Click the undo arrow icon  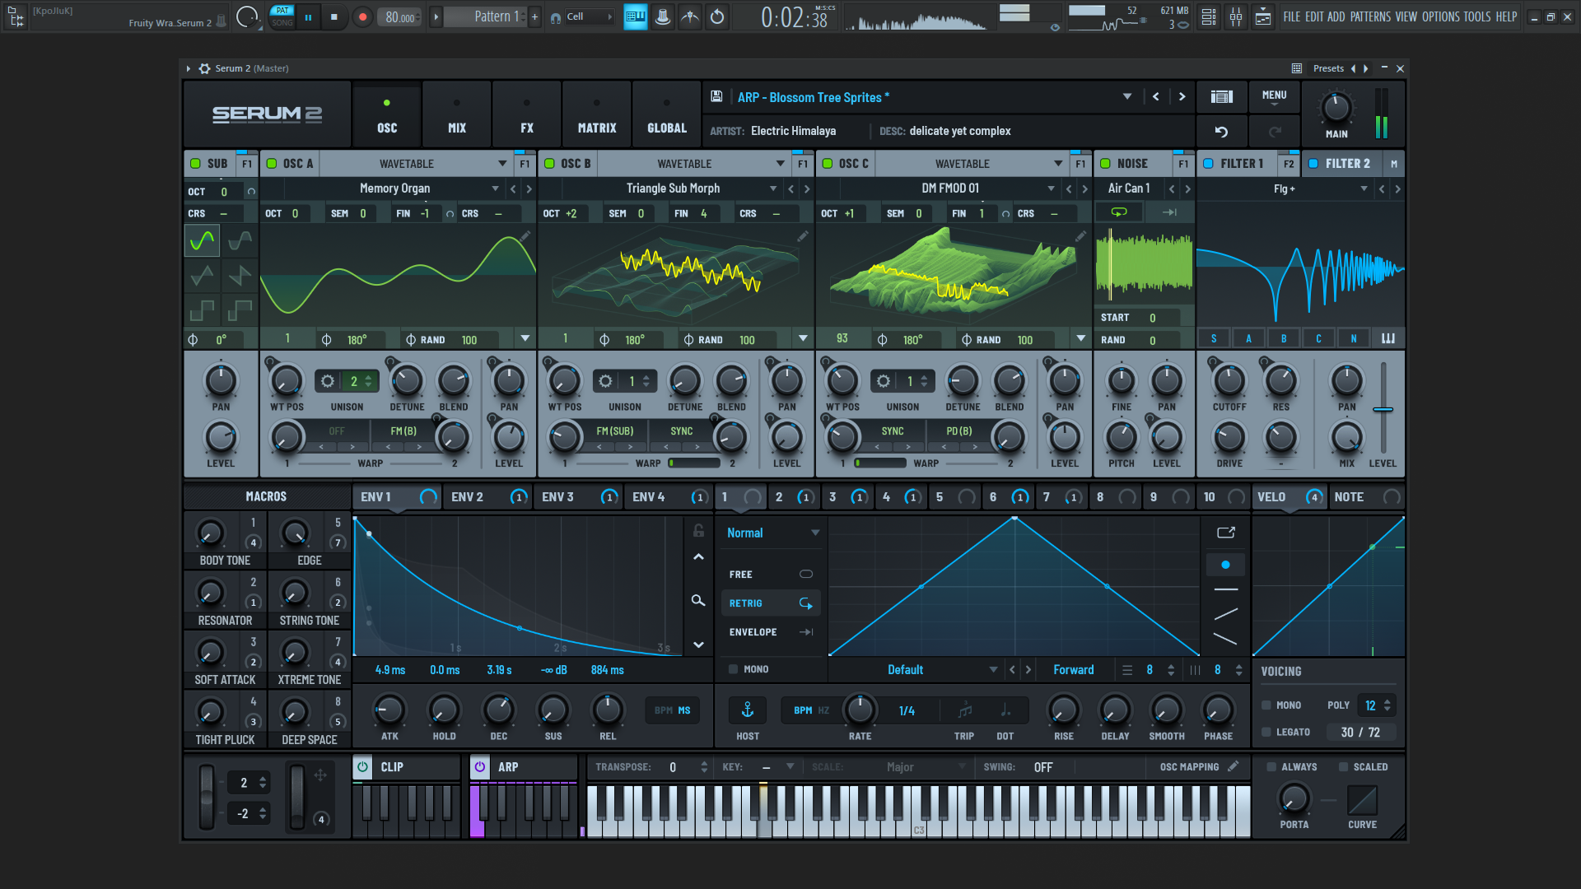coord(1221,131)
